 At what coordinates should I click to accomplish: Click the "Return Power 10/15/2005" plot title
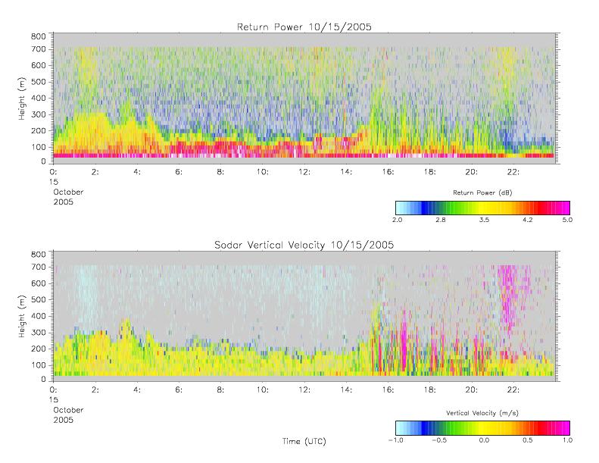click(x=304, y=27)
